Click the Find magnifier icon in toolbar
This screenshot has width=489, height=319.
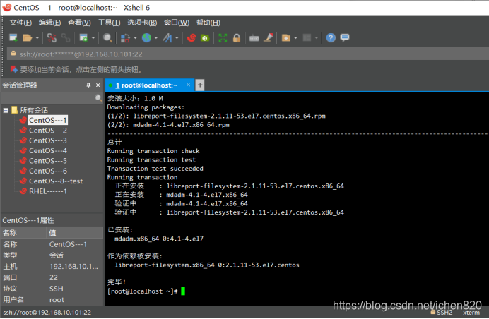tap(107, 38)
